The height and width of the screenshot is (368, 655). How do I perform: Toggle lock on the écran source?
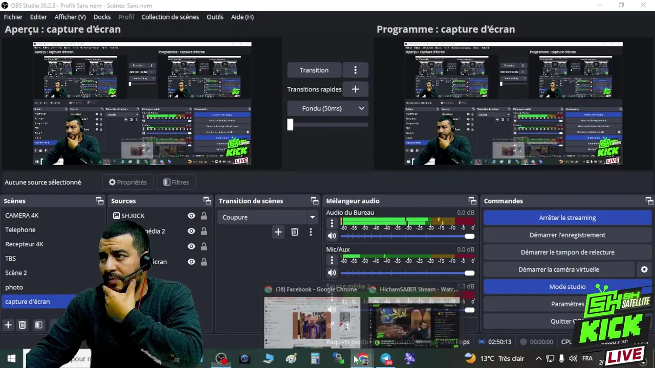(204, 262)
